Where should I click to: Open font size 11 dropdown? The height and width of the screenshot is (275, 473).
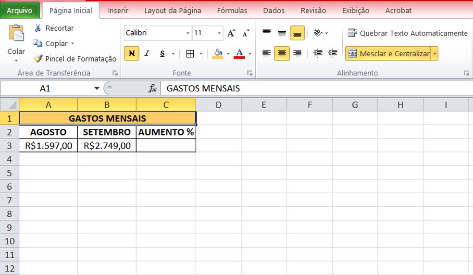click(x=219, y=33)
